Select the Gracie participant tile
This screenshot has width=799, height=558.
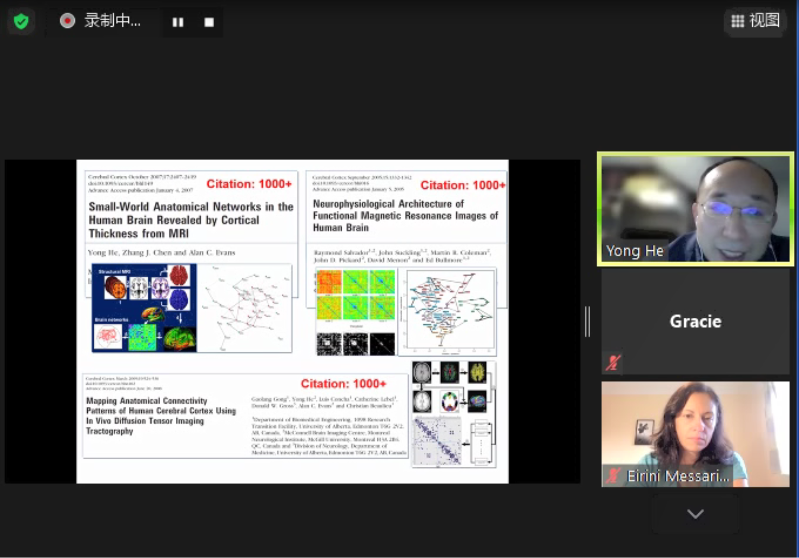pyautogui.click(x=695, y=321)
